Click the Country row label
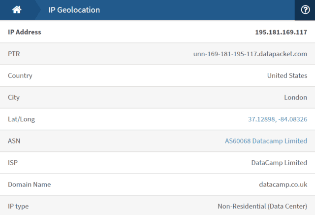This screenshot has width=315, height=215. tap(20, 75)
